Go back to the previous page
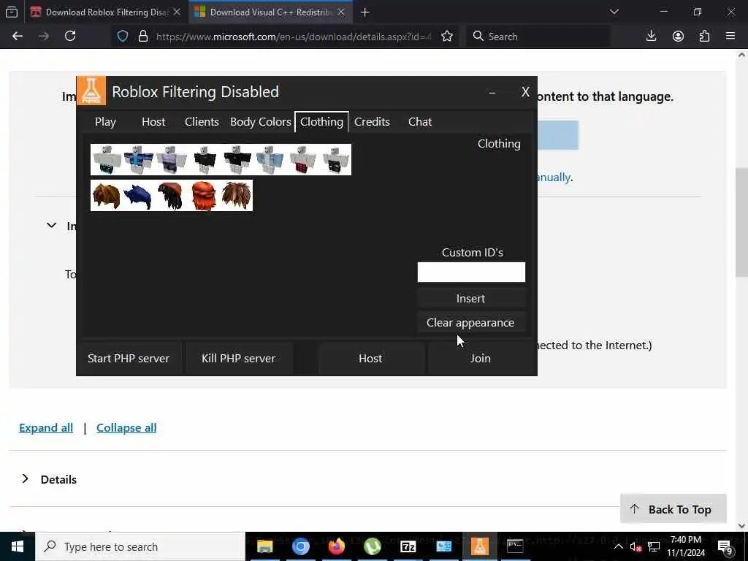Screen dimensions: 748x561 click(18, 37)
